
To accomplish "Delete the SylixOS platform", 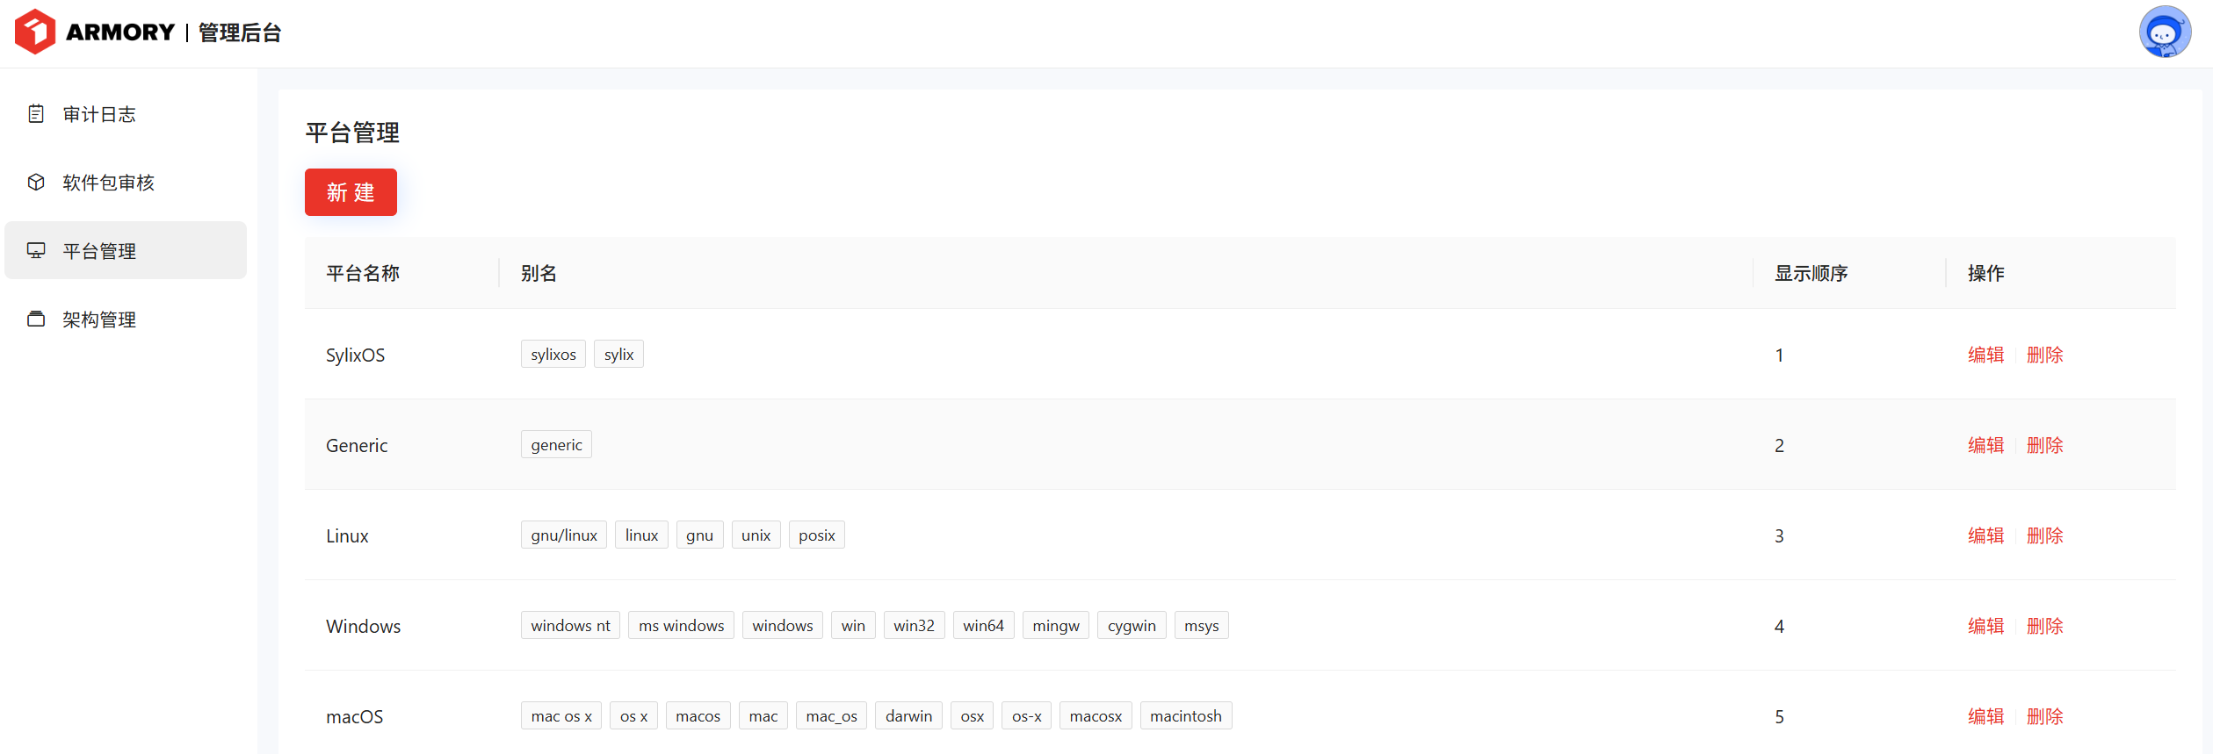I will click(x=2044, y=355).
